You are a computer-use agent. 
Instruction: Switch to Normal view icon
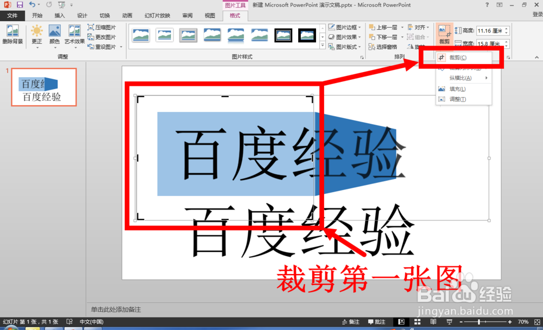(401, 322)
